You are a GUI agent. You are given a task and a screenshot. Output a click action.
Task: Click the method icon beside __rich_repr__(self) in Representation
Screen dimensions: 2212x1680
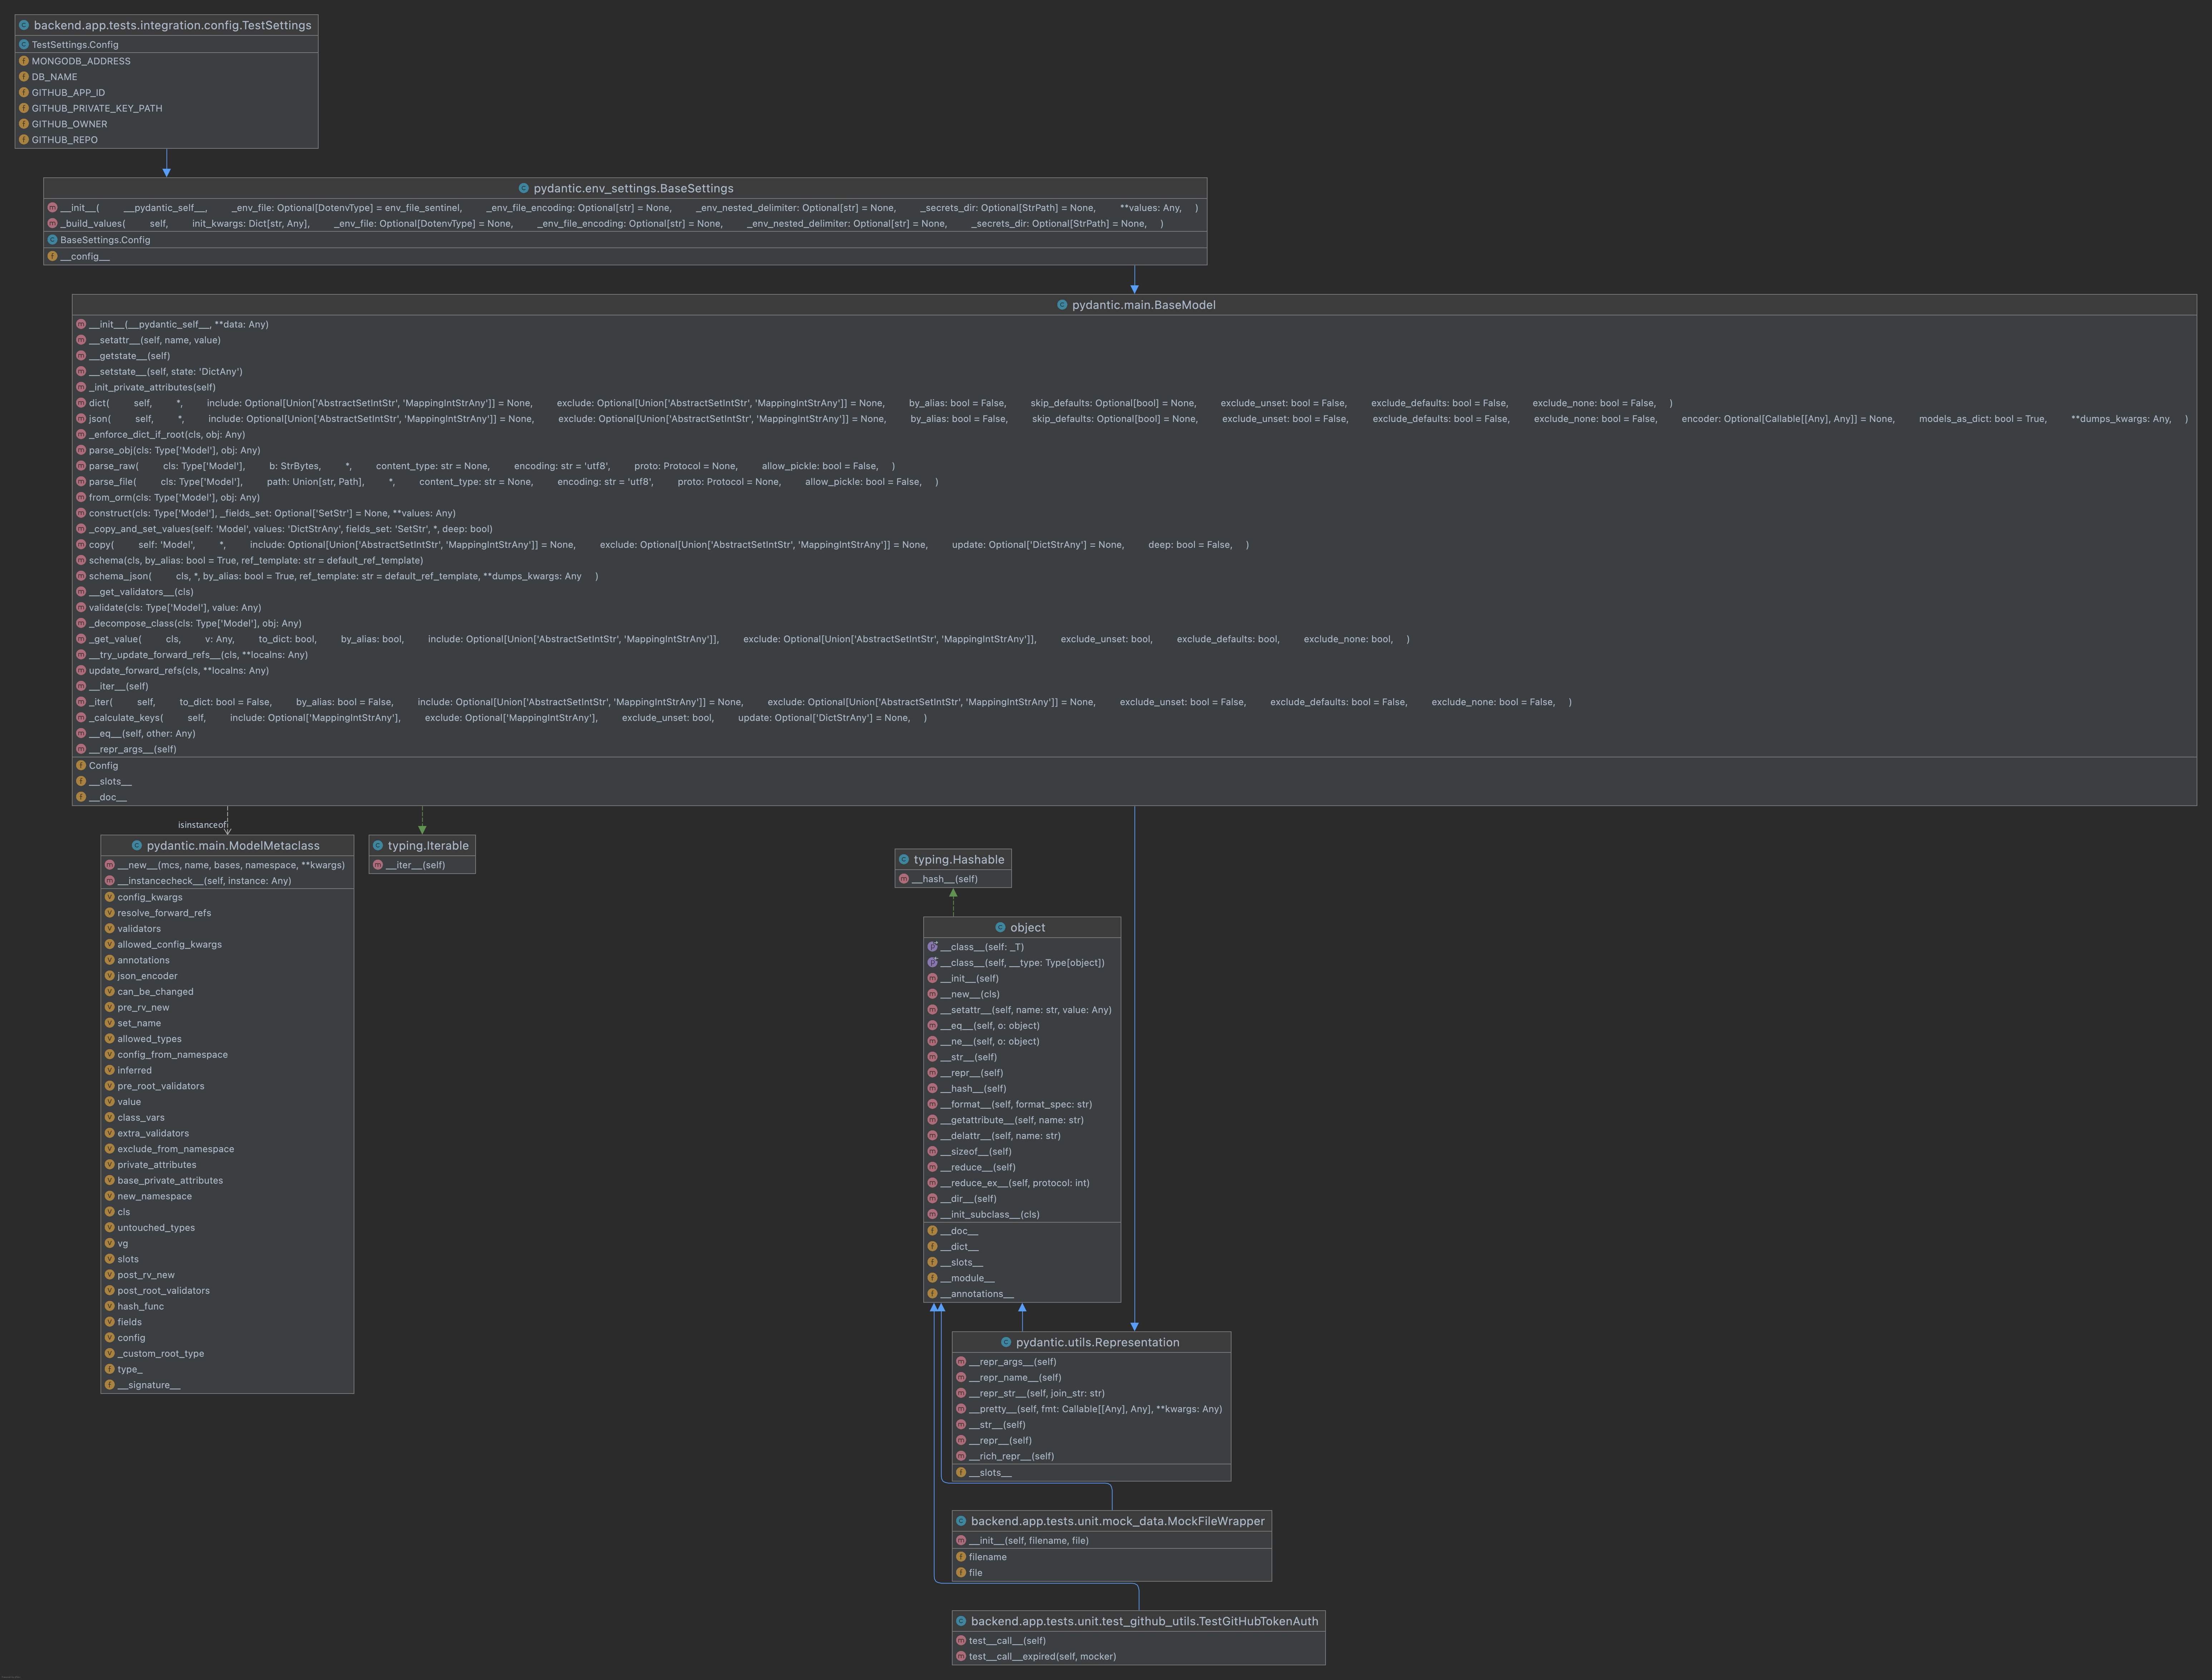click(x=961, y=1456)
